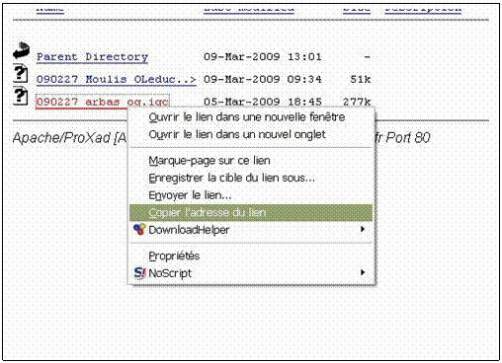Click the date '09-Mar-2009 09:34'

[263, 79]
